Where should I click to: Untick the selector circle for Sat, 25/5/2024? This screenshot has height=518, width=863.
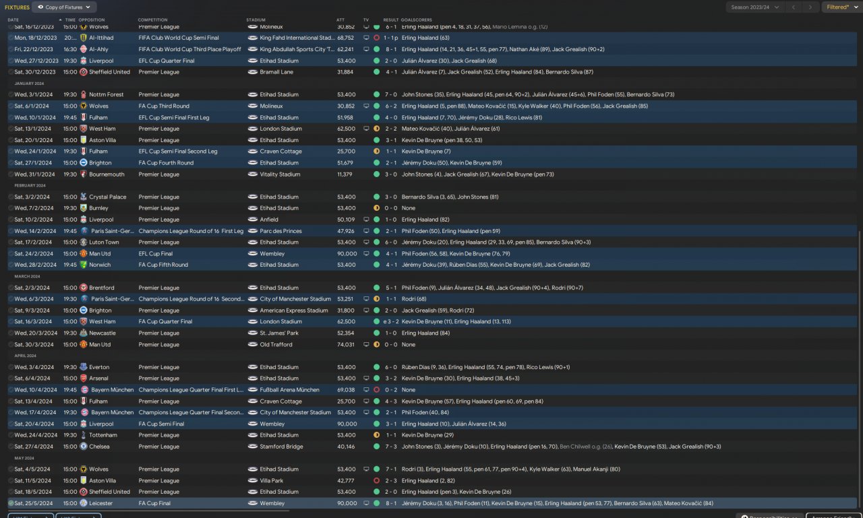pyautogui.click(x=11, y=503)
